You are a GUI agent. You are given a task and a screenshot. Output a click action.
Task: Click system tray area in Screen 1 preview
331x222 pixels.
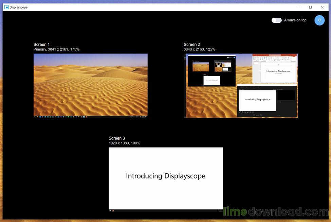[x=138, y=117]
